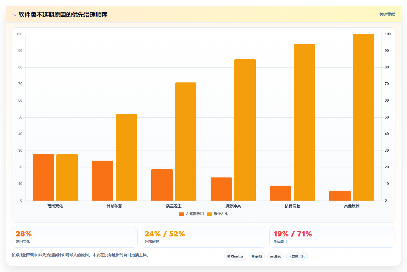The height and width of the screenshot is (272, 407).
Task: Click the icon in the 进度 tag
Action: [x=272, y=257]
